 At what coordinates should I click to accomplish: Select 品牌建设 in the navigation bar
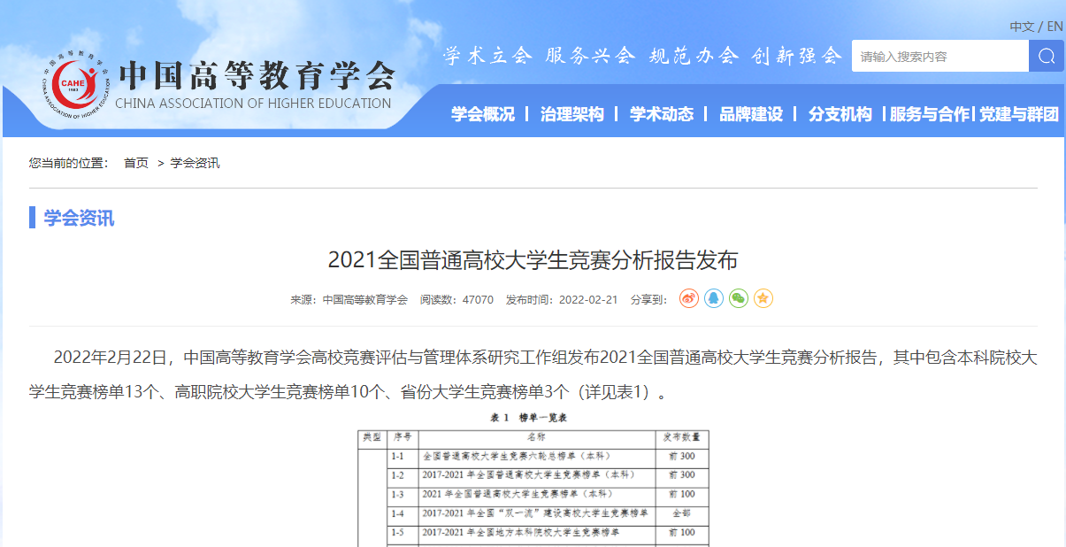[751, 114]
